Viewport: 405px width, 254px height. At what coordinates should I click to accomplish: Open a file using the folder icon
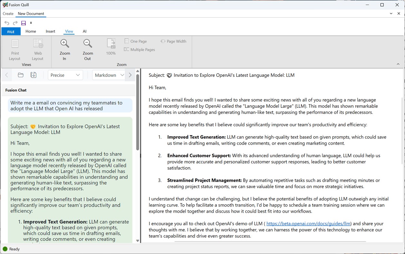point(20,75)
